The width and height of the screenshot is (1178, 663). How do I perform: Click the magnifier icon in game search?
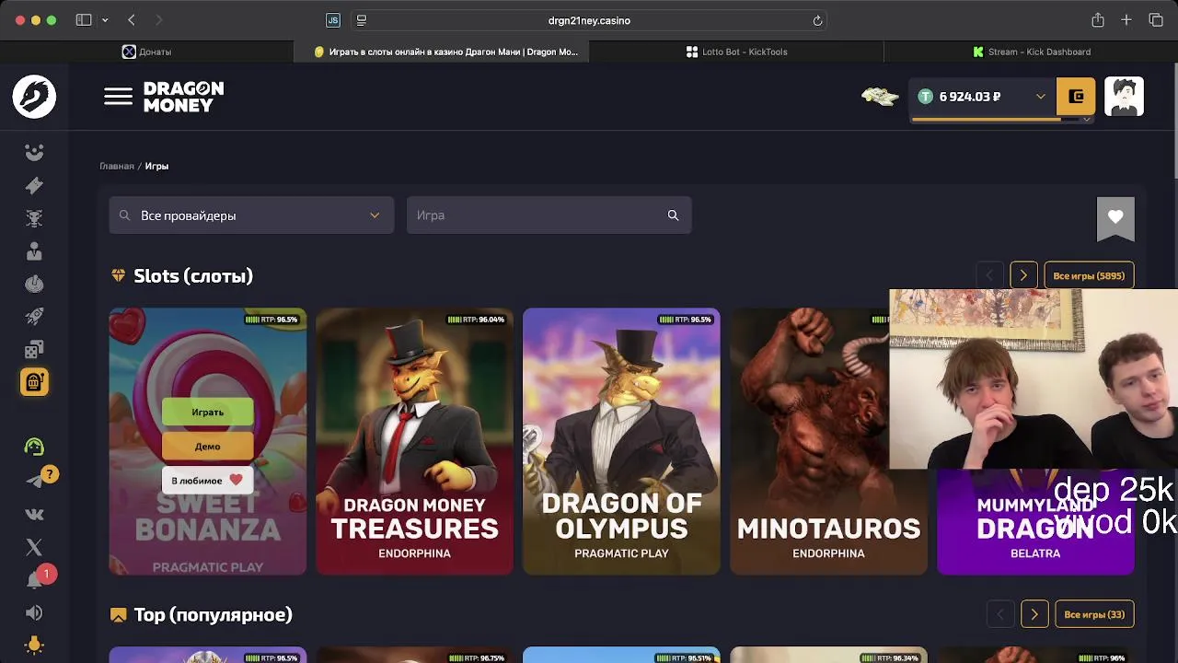point(673,215)
